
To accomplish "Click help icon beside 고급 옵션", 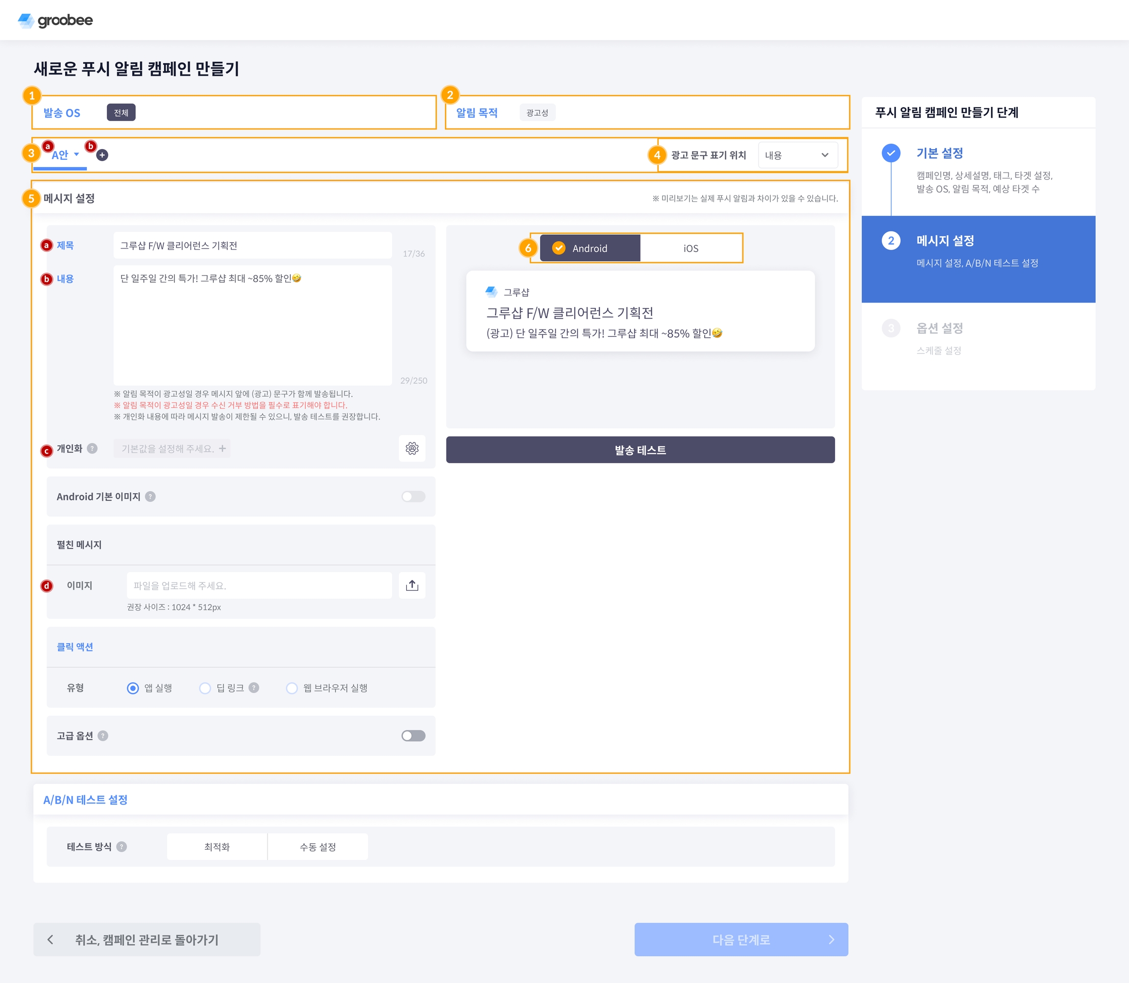I will [x=103, y=735].
